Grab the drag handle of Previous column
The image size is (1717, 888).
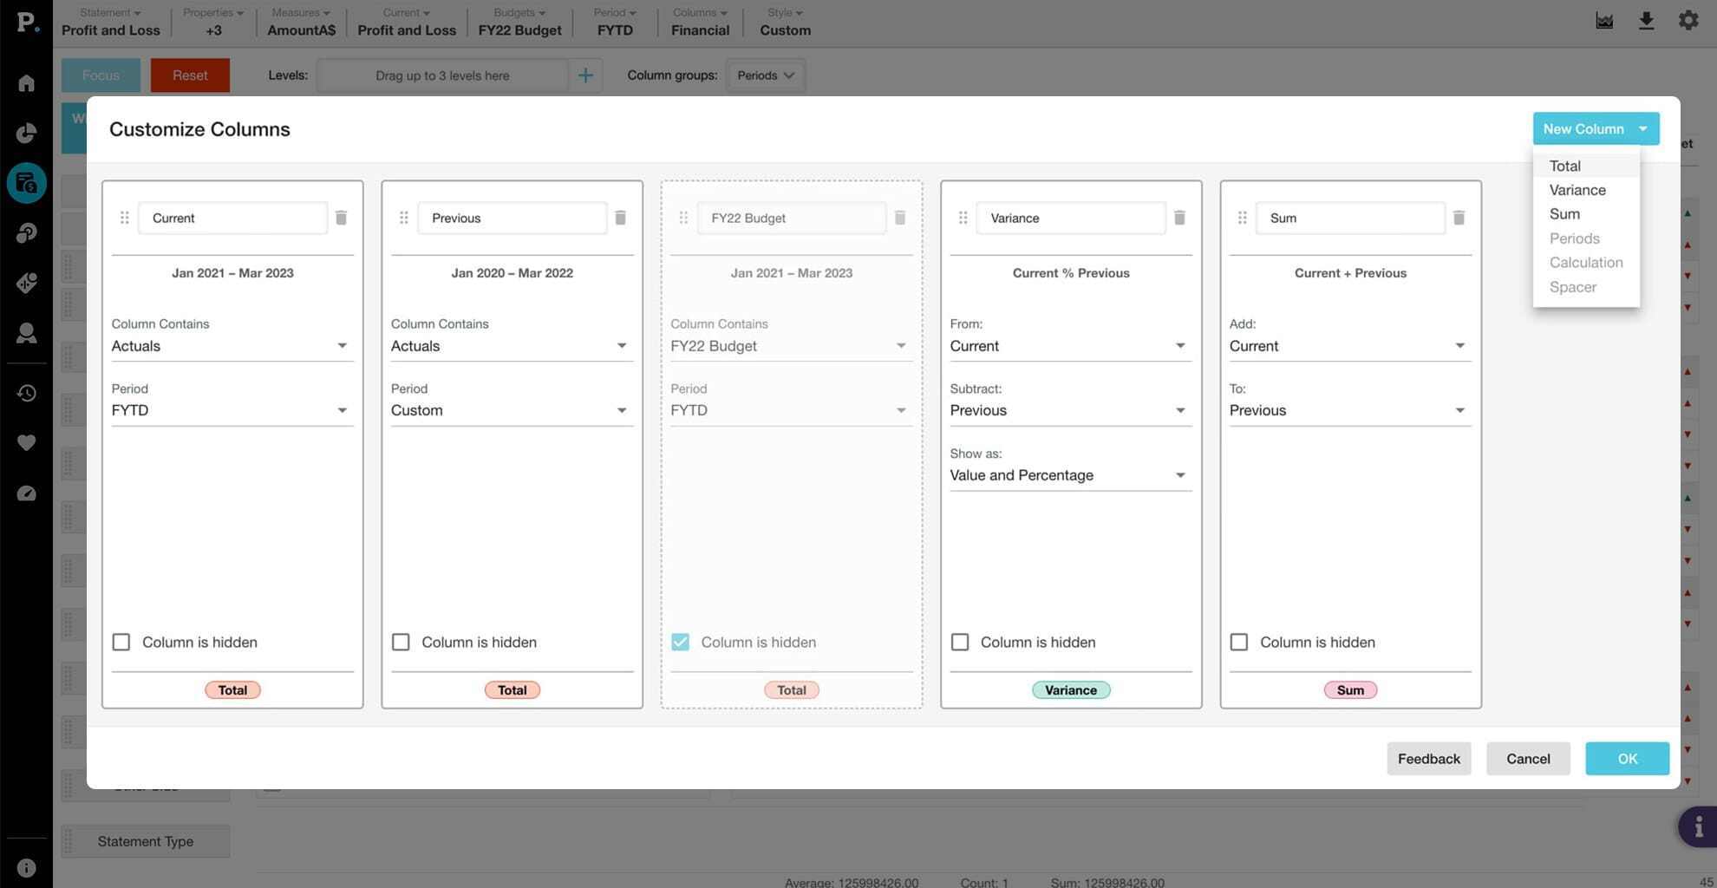[403, 218]
